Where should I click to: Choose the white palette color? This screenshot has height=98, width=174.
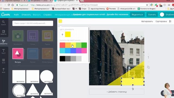[x=84, y=59]
